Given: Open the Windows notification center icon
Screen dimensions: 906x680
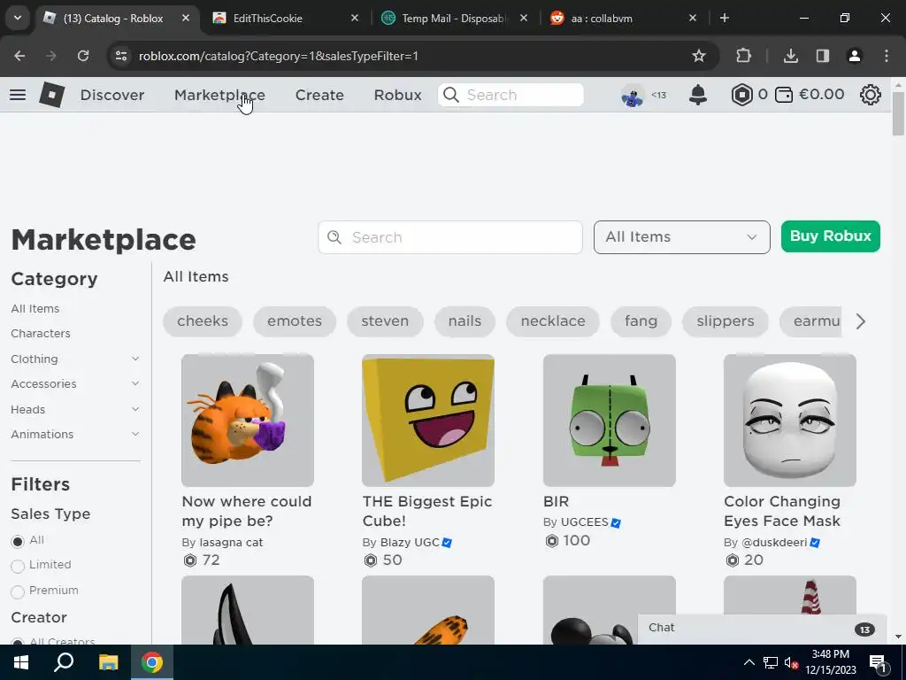Looking at the screenshot, I should pos(878,662).
